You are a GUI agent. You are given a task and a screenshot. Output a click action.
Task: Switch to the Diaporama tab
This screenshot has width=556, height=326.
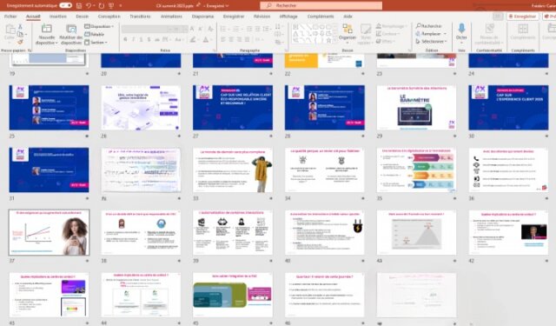click(x=202, y=17)
